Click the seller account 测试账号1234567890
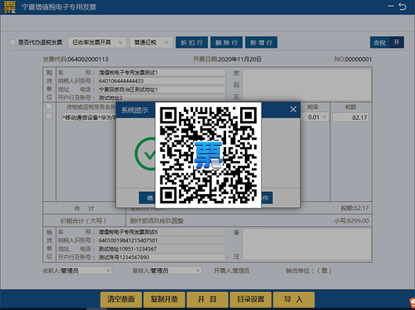This screenshot has height=310, width=415. [162, 258]
